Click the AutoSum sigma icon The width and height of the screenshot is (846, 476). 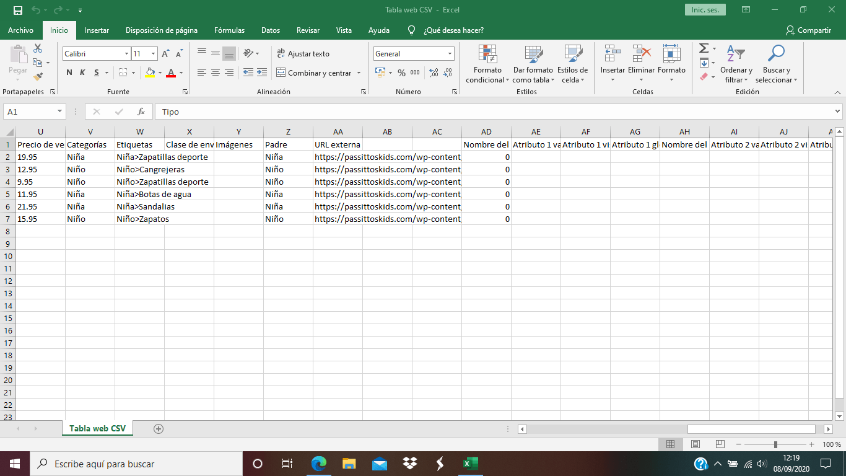(x=704, y=48)
